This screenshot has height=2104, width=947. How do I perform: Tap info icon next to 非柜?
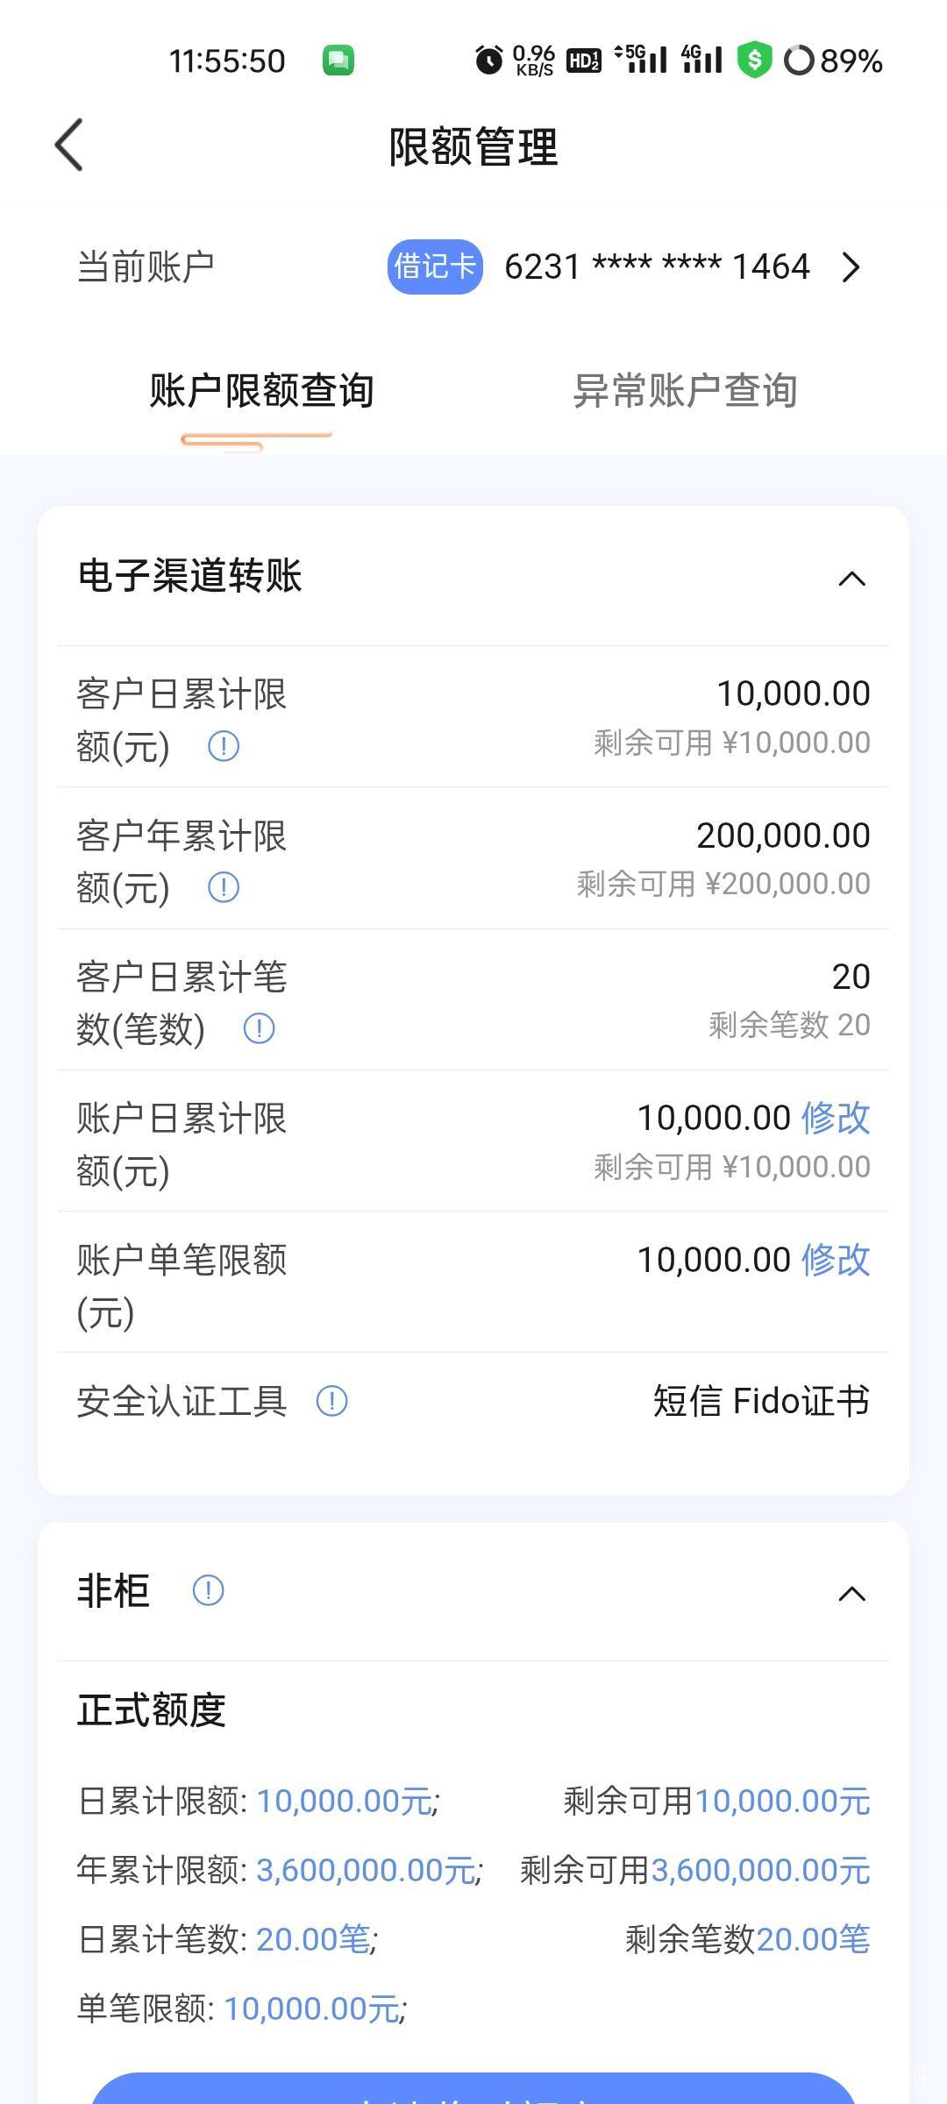[208, 1590]
